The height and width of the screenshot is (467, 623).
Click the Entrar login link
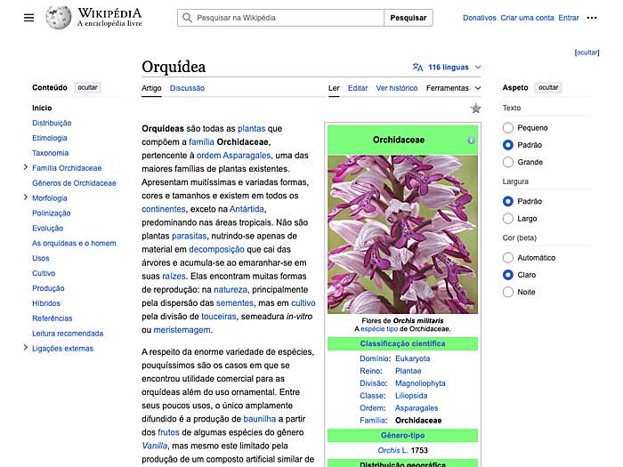[569, 18]
